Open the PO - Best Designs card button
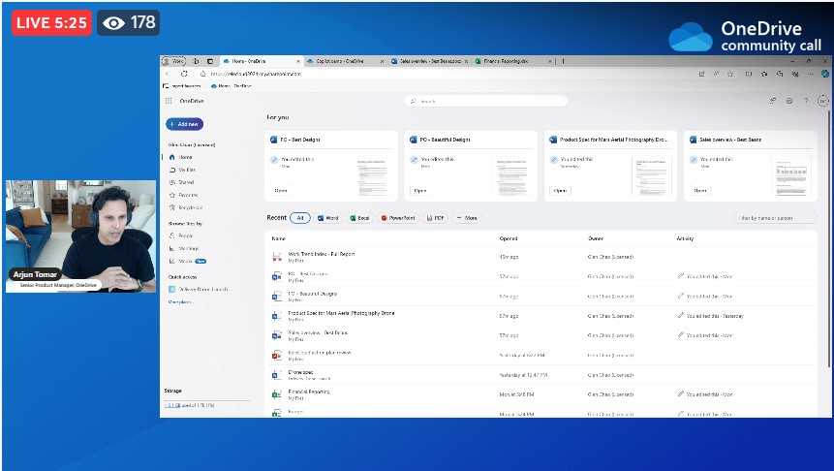The width and height of the screenshot is (834, 471). pos(280,191)
